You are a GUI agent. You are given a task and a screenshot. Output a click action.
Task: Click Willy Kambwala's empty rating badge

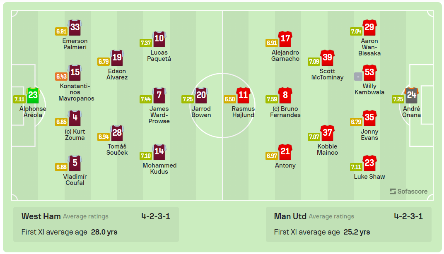point(358,77)
